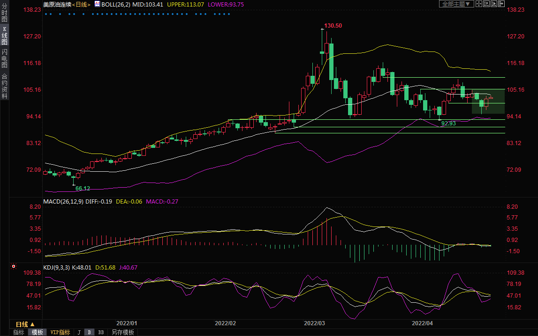Click the vertical range measure icon
The image size is (538, 336).
coord(486,4)
